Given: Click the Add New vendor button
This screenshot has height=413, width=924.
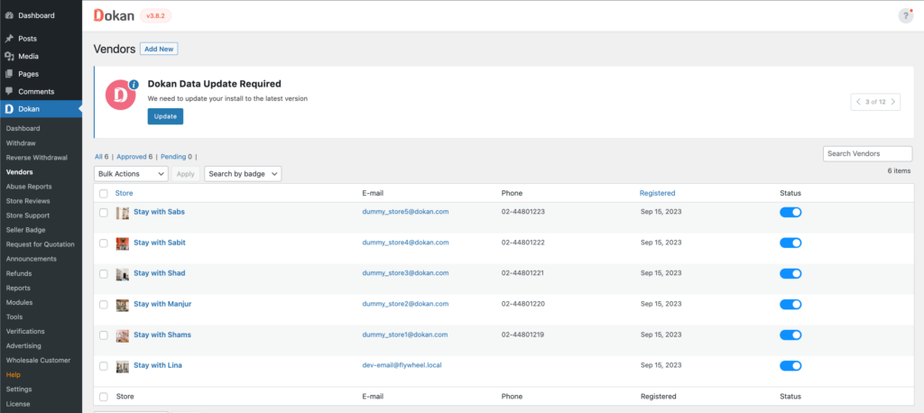Looking at the screenshot, I should click(159, 50).
